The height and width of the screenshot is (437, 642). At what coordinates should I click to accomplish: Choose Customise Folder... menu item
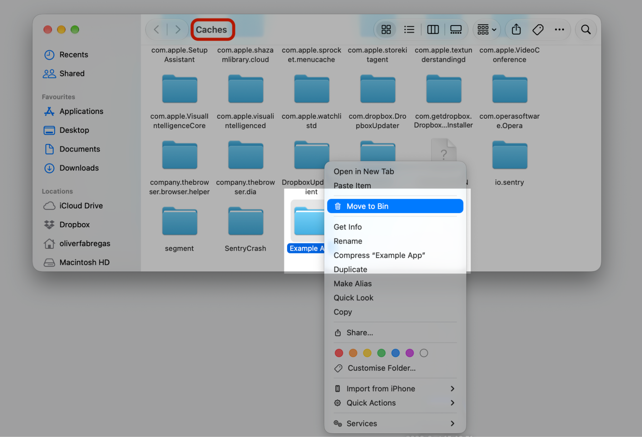tap(395, 368)
